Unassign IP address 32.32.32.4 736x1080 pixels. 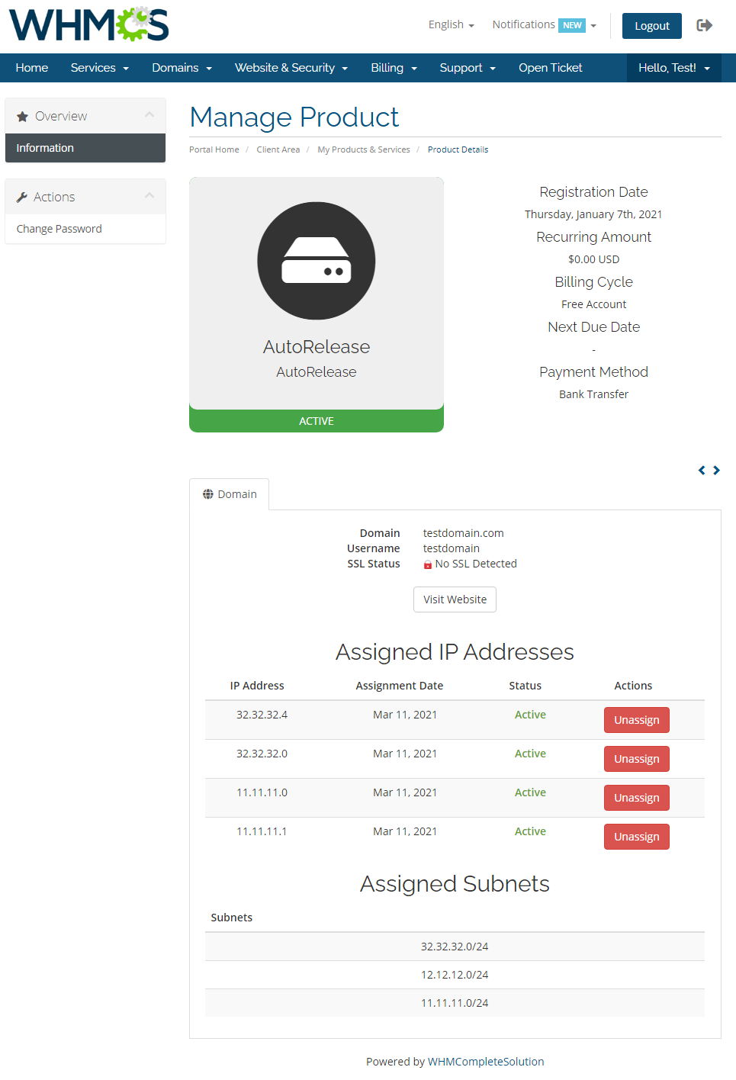[636, 720]
